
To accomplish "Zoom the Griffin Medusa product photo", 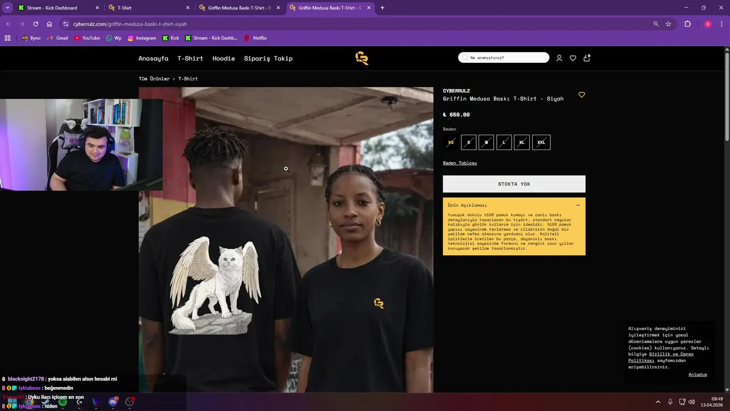I will pos(286,240).
